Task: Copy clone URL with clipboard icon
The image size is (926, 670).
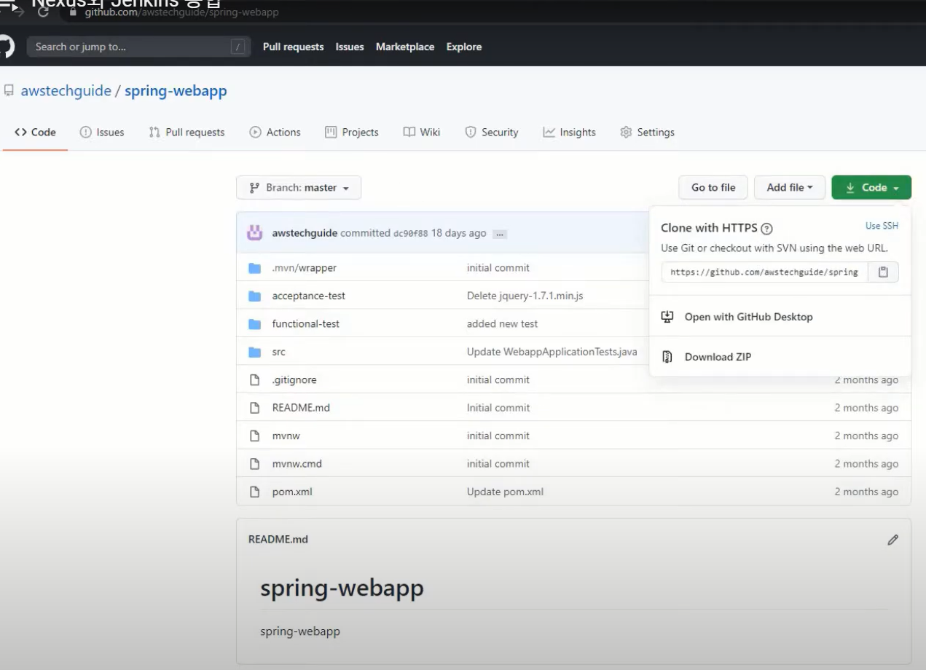Action: tap(883, 272)
